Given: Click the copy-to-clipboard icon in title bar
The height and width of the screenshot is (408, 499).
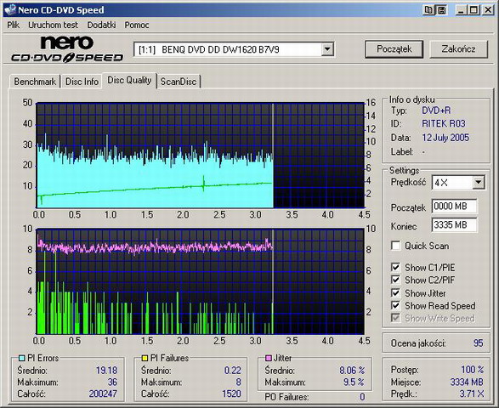Looking at the screenshot, I should 428,10.
